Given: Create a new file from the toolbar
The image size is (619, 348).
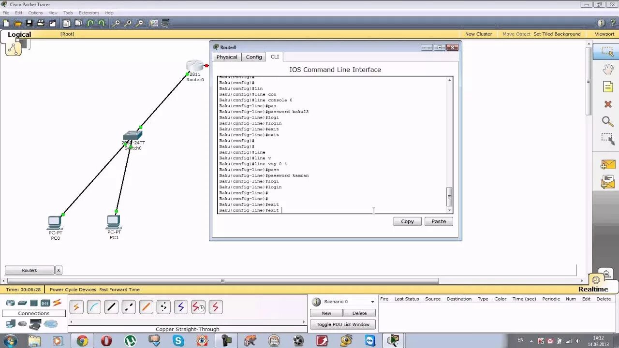Looking at the screenshot, I should (x=6, y=23).
